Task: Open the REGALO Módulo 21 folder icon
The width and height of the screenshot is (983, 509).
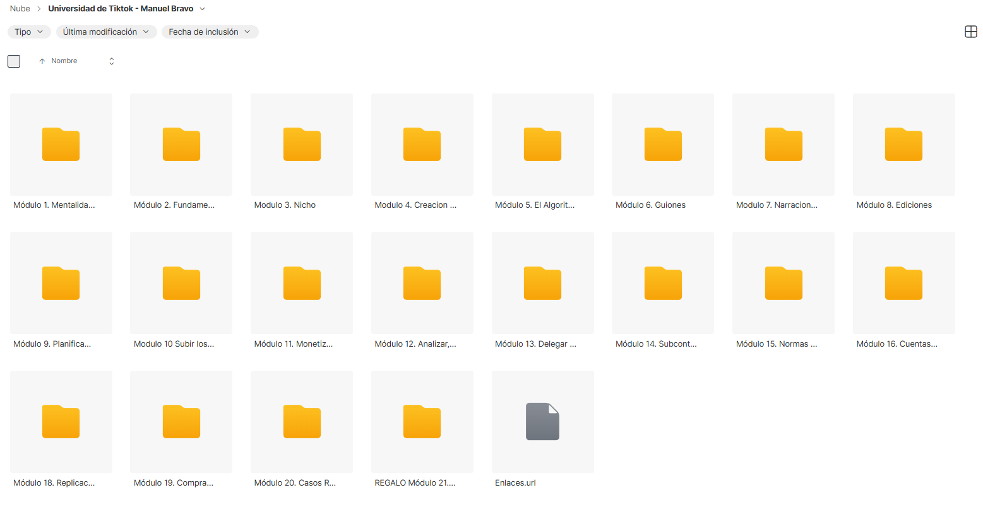Action: click(x=422, y=421)
